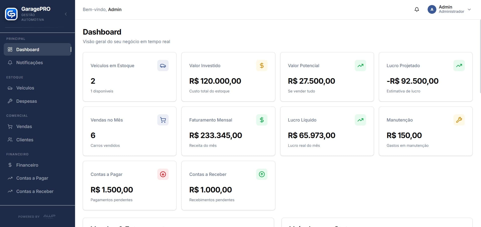
Task: Click the Dashboard page heading
Action: pyautogui.click(x=102, y=32)
